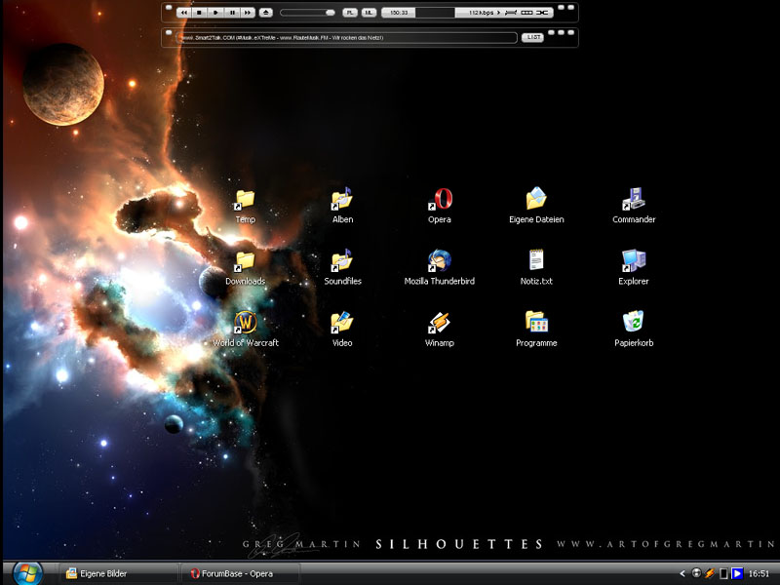Launch Mozilla Thunderbird

[440, 267]
